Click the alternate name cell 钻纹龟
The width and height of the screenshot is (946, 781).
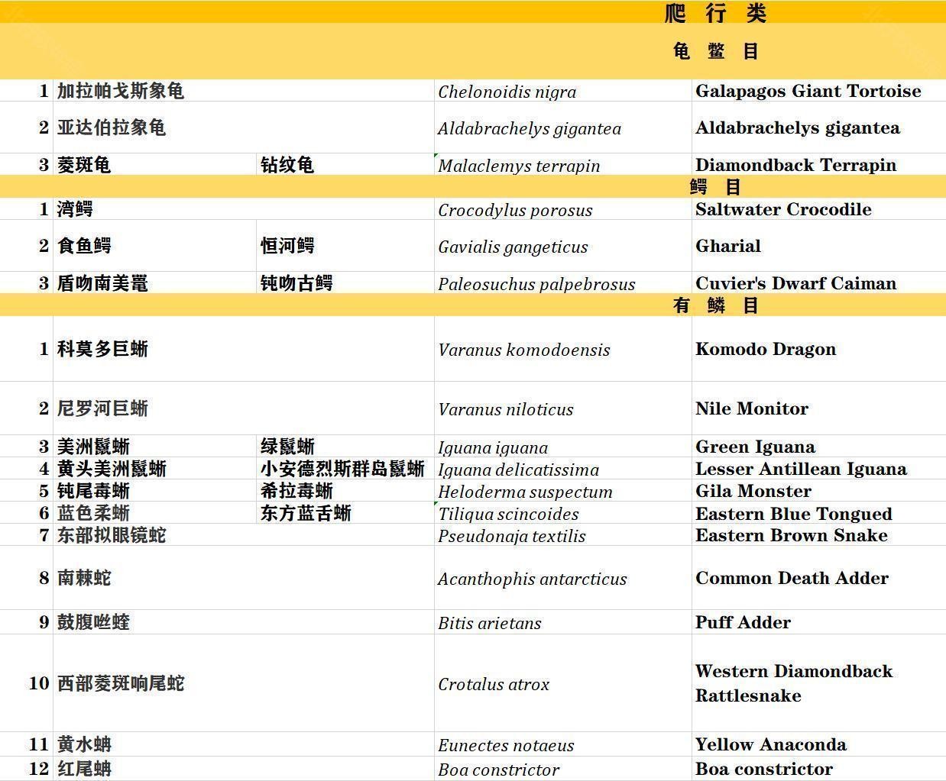pyautogui.click(x=287, y=165)
